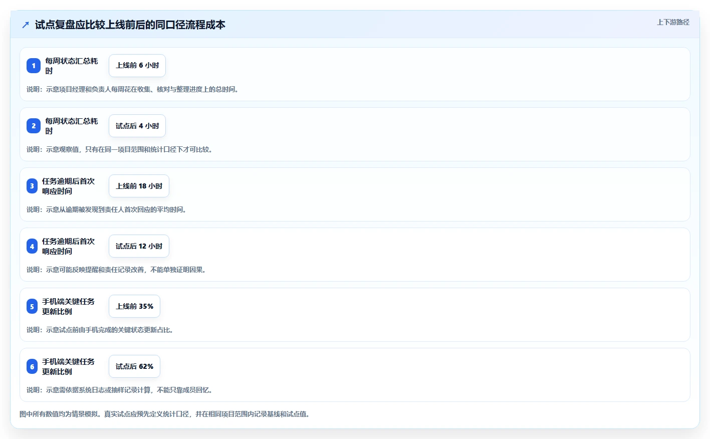Click the title 试点复盘应比较上线前后的同口径流程成本
Screen dimensions: 710x439
coord(130,25)
